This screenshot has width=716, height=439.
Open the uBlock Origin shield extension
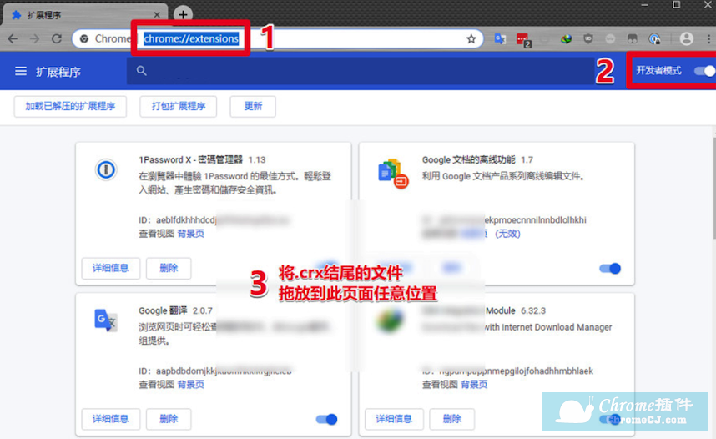(x=588, y=39)
